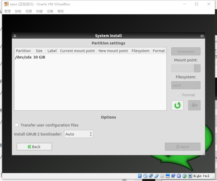
Task: Open the 控制 menu
Action: click(18, 11)
